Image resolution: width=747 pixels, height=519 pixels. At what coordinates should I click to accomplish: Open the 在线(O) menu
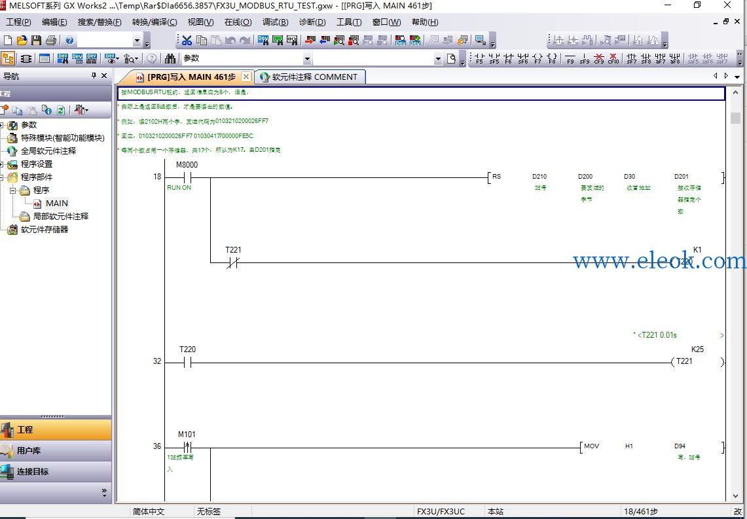point(238,22)
